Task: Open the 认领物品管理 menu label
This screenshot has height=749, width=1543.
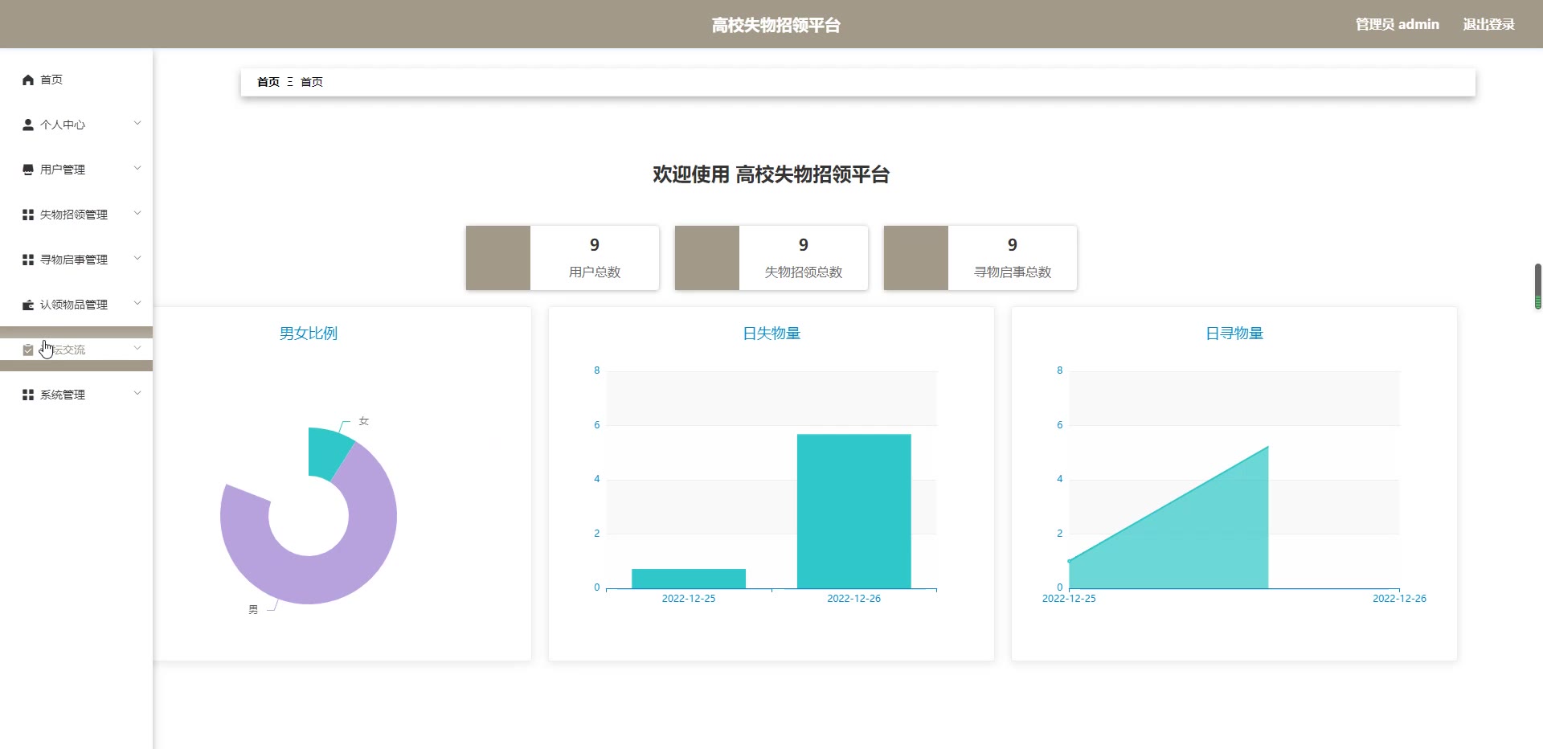Action: click(74, 305)
